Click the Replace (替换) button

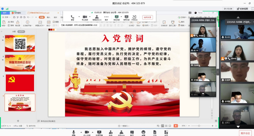click(x=182, y=25)
